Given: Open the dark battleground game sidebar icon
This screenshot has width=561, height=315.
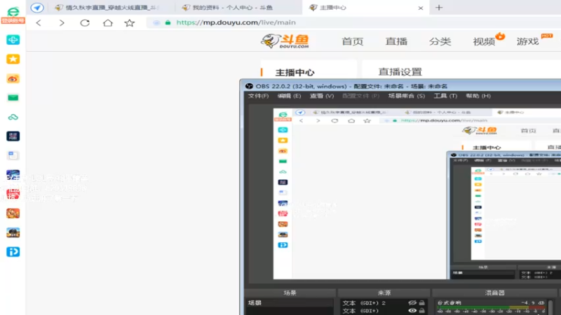Looking at the screenshot, I should point(13,232).
